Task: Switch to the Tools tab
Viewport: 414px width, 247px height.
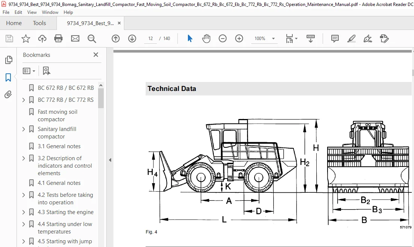Action: (x=39, y=23)
